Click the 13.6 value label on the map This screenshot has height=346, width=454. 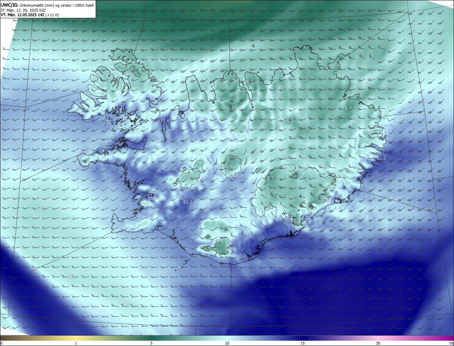pyautogui.click(x=152, y=196)
